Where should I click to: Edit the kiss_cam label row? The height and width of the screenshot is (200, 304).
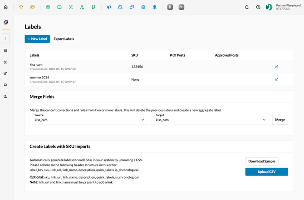click(277, 67)
